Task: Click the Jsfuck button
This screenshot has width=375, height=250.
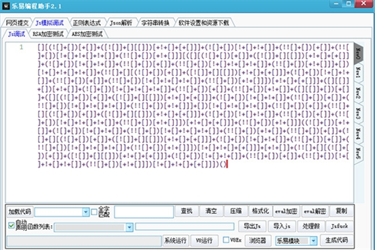Action: (340, 226)
